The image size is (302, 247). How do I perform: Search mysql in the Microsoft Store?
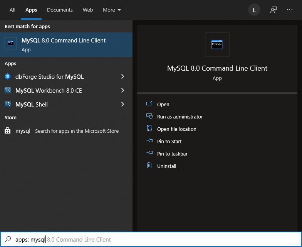click(x=66, y=131)
